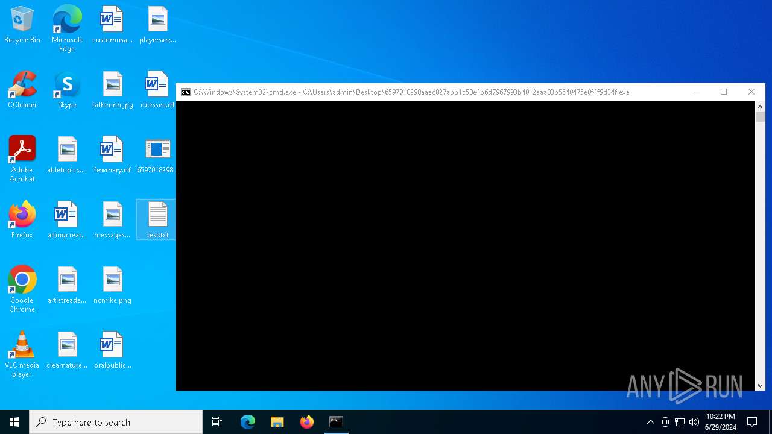Open the Meet Now tray icon
Screen dimensions: 772x434
[x=665, y=422]
